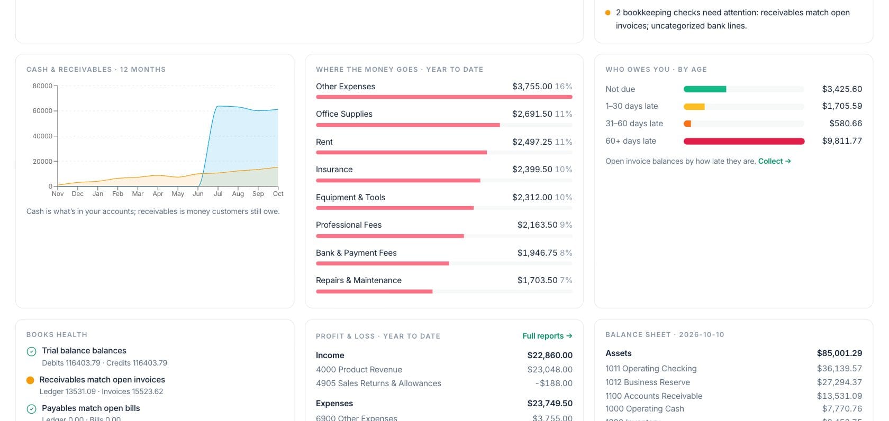Click the $580.66 amount
This screenshot has width=889, height=421.
[846, 124]
